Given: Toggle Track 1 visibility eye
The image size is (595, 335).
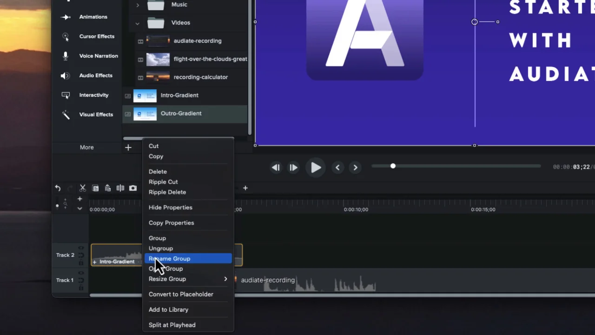Looking at the screenshot, I should (x=81, y=273).
